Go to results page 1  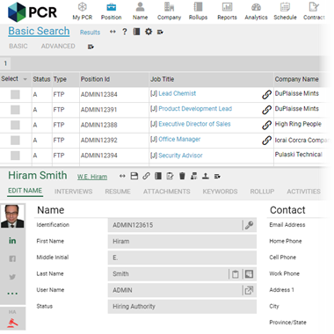pos(5,63)
